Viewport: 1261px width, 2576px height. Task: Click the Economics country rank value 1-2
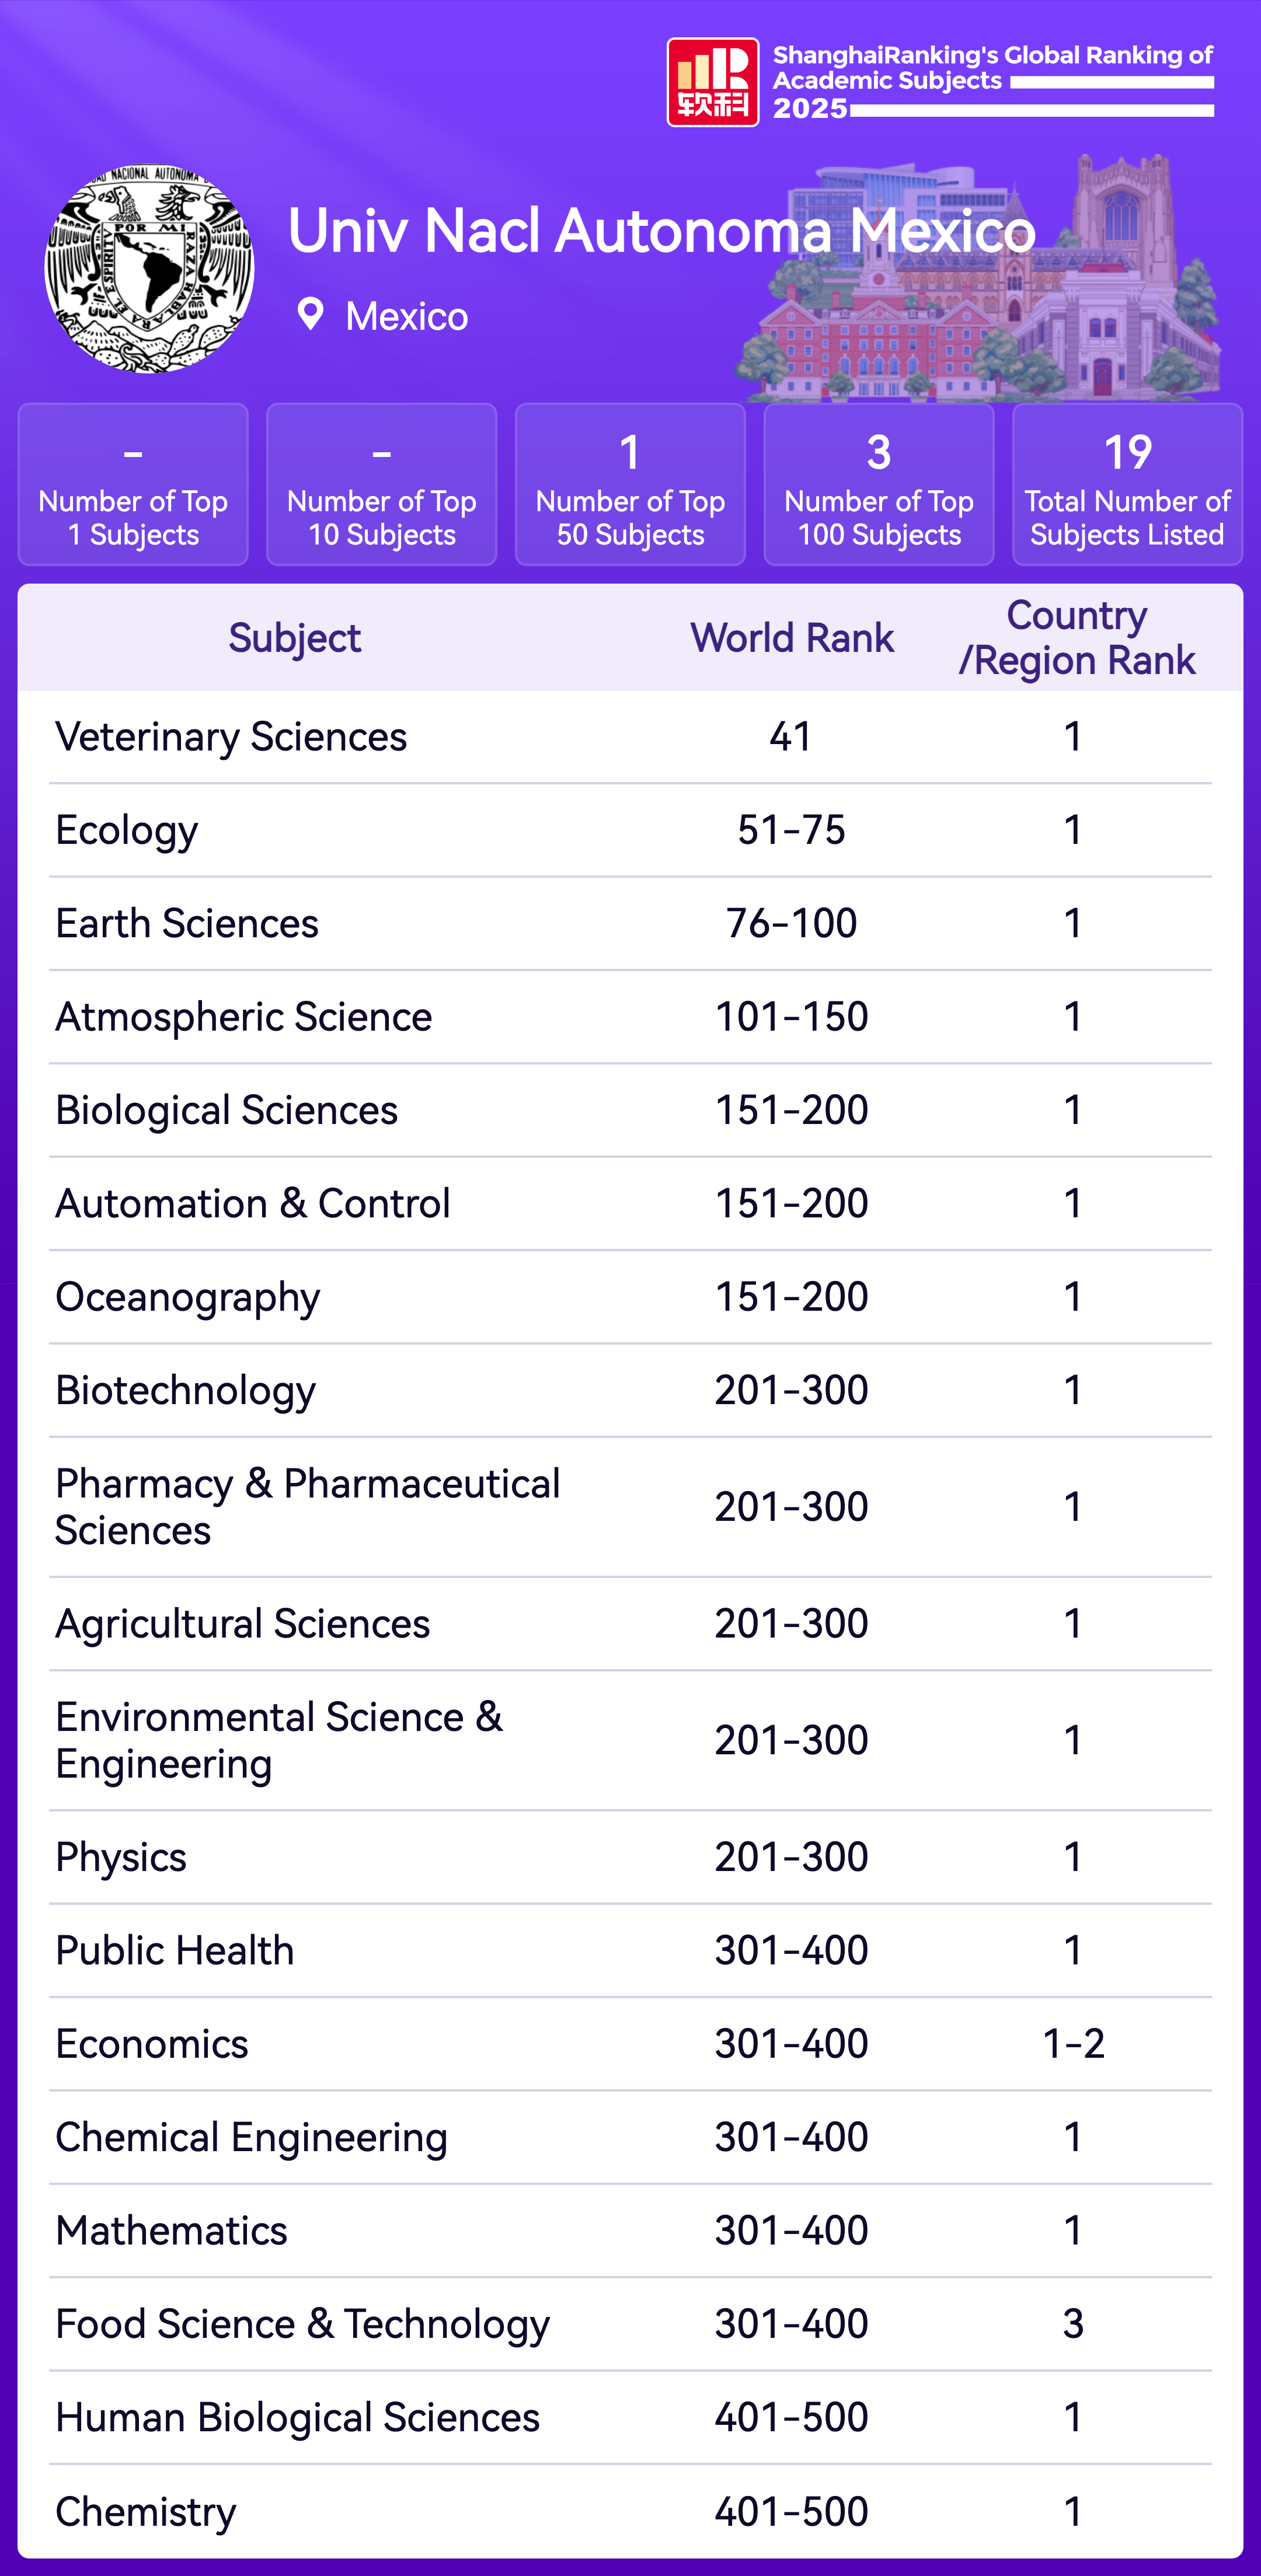click(1073, 2044)
